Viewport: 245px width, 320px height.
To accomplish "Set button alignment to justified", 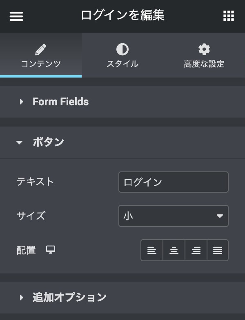I will [x=218, y=250].
